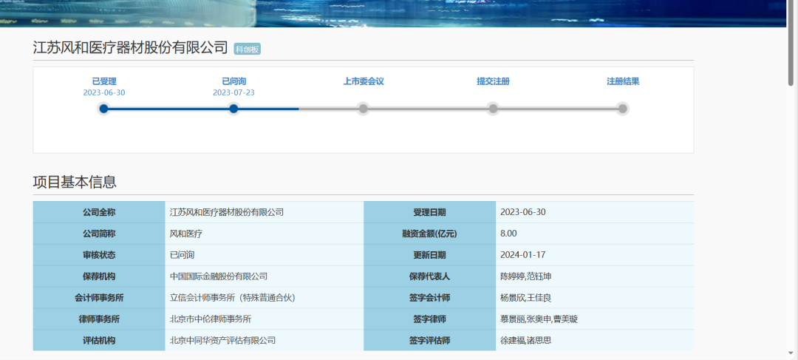Select the 注册结果 stage label

tap(623, 81)
